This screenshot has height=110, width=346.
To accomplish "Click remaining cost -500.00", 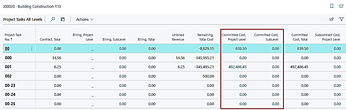I will pos(208,76).
